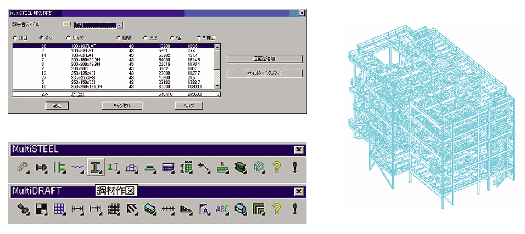Click the list scrollbar up arrow

[217, 47]
